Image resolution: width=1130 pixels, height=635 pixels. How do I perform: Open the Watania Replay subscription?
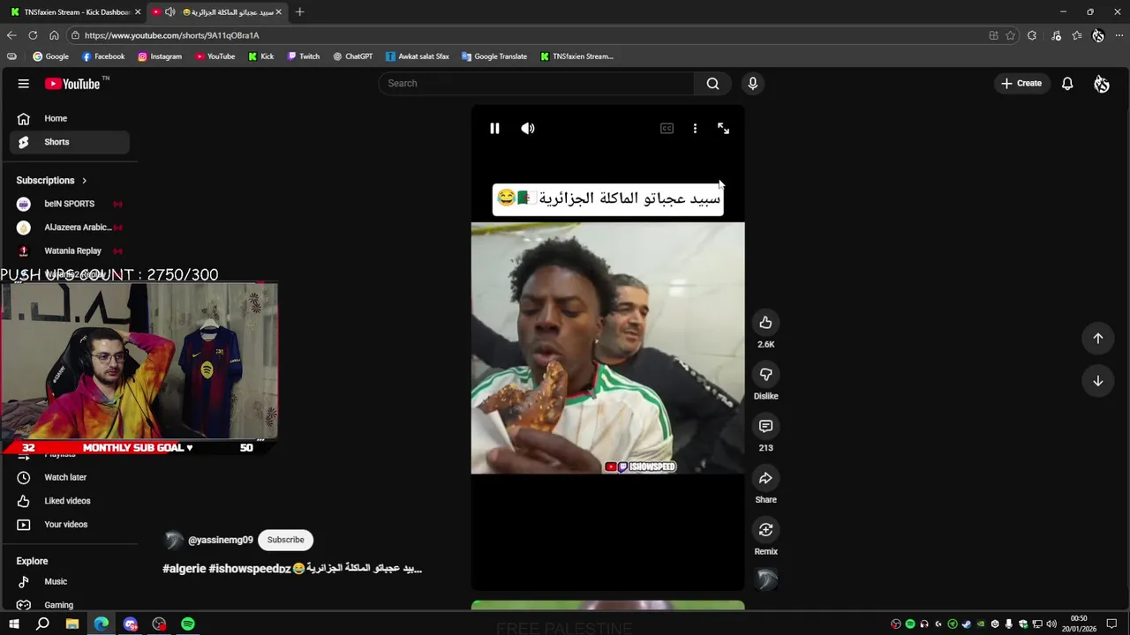coord(70,250)
